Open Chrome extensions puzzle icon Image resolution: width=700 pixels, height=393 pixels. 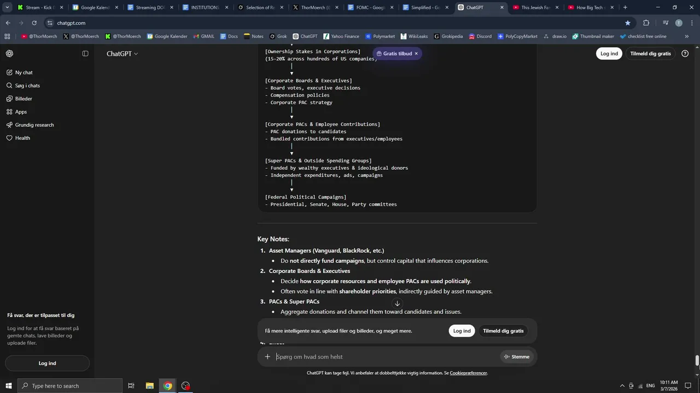tap(646, 23)
